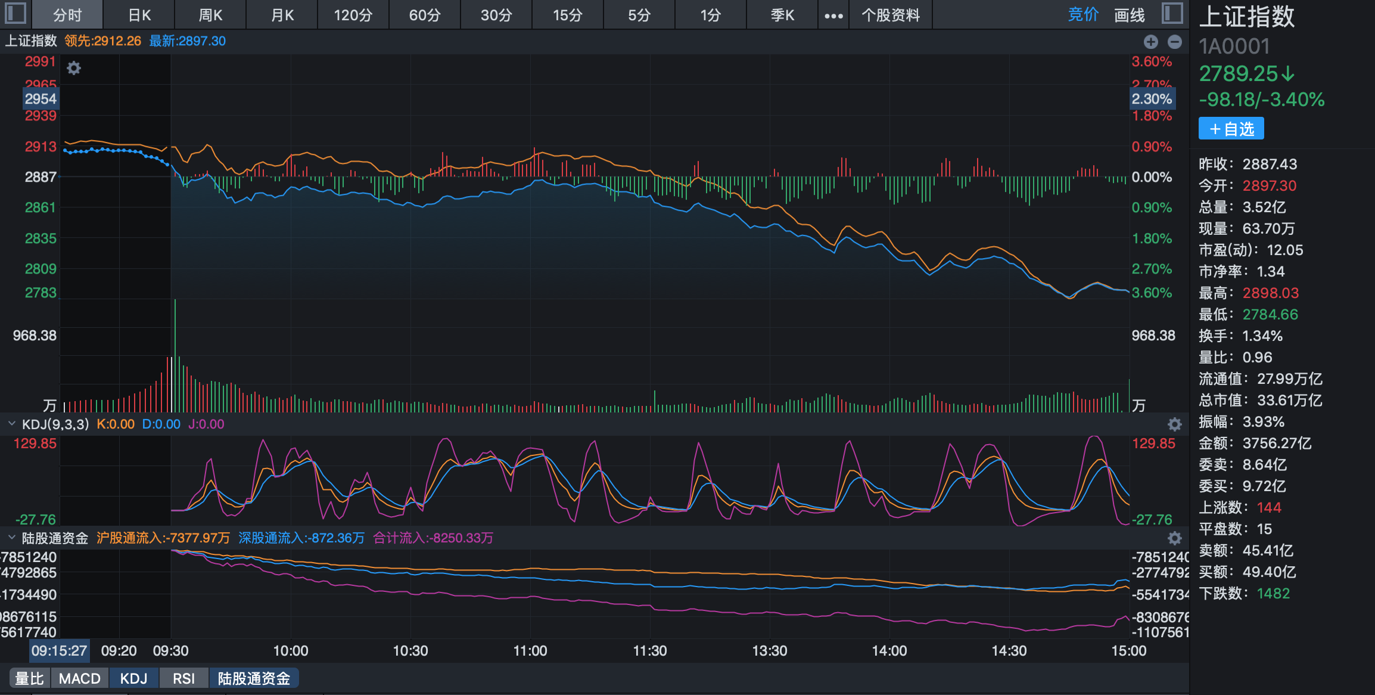Switch to 日K daily chart

139,15
